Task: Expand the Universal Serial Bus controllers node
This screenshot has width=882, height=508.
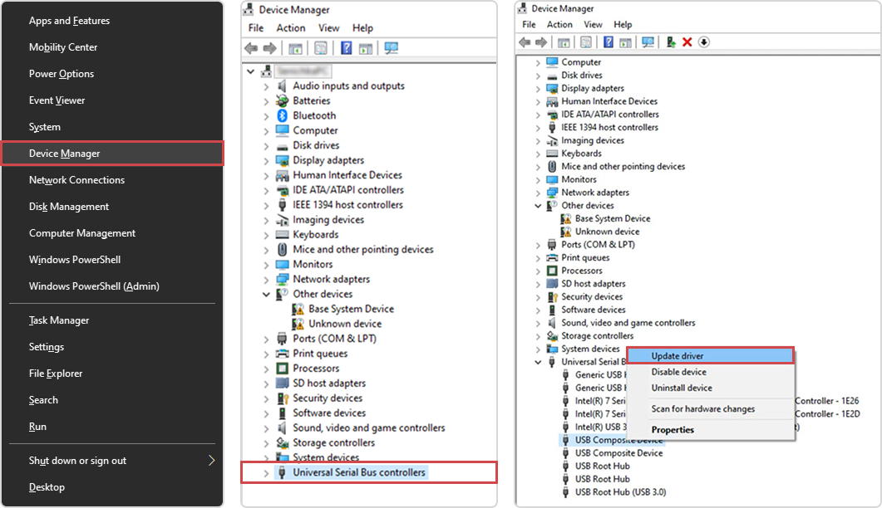Action: 265,472
